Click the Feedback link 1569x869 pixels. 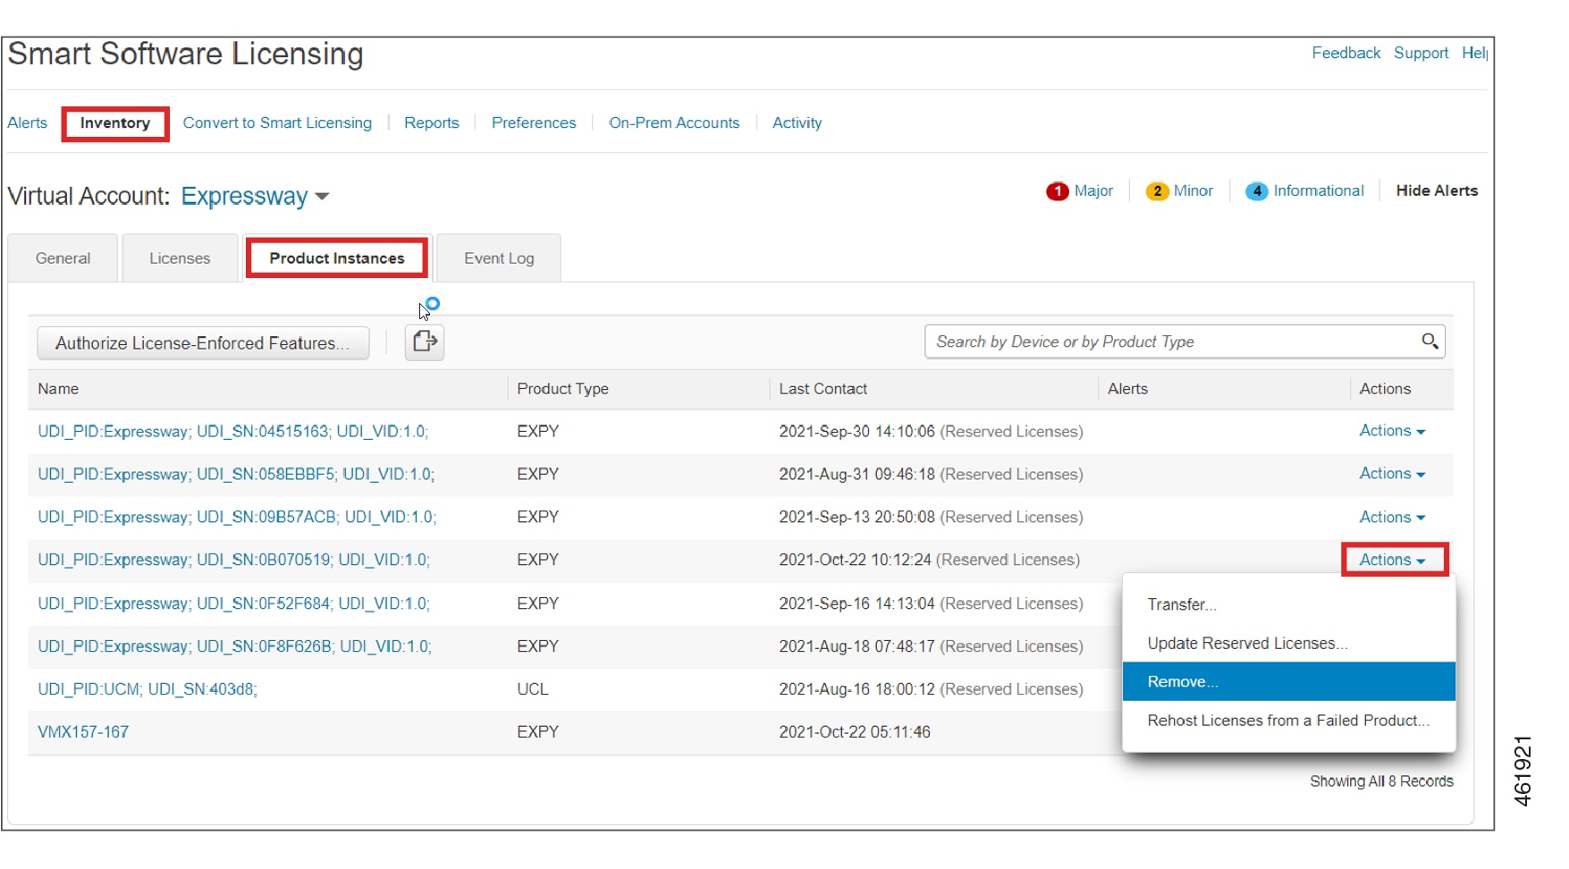point(1345,54)
